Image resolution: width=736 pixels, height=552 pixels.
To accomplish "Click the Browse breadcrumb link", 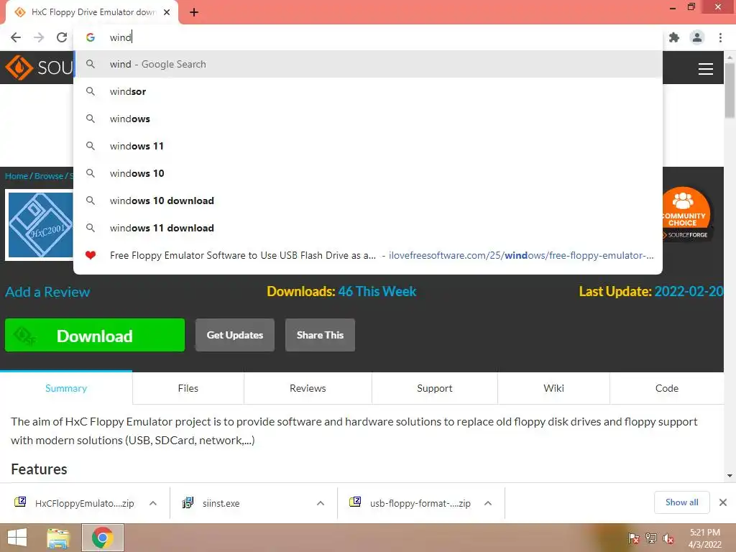I will point(49,176).
